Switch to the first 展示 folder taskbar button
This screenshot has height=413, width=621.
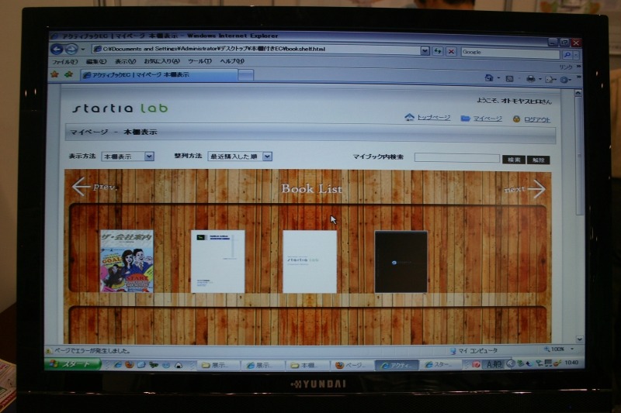click(x=219, y=365)
